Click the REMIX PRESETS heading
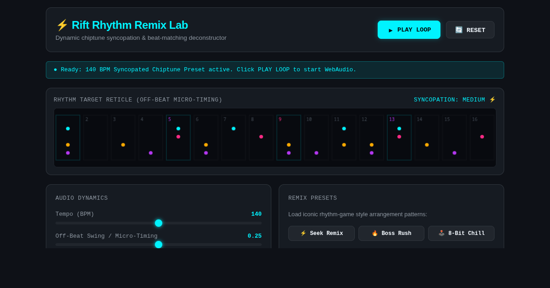This screenshot has width=550, height=288. tap(313, 198)
